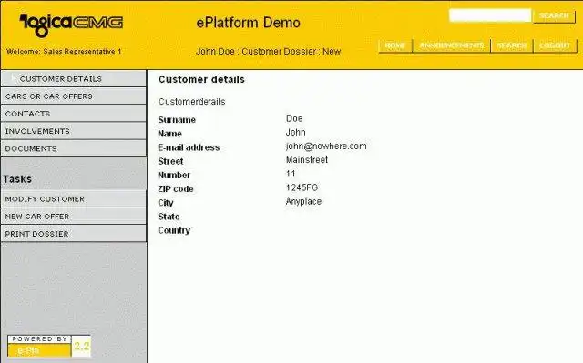Go to HOME in the top navigation

click(x=395, y=45)
